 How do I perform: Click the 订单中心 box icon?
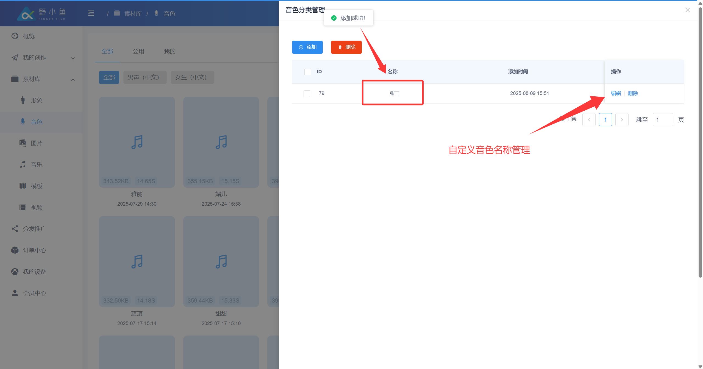15,250
